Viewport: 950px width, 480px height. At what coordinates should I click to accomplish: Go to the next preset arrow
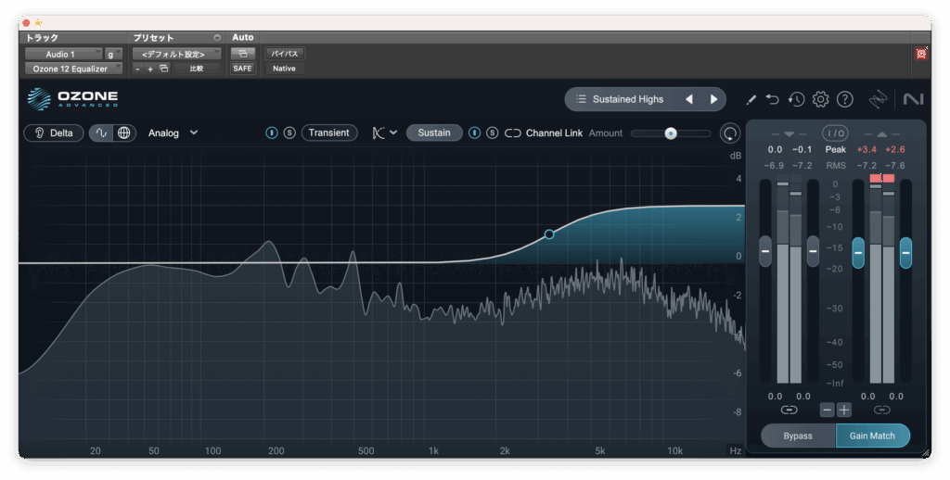click(x=713, y=99)
